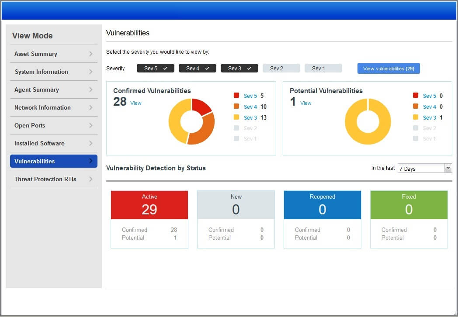Click yellow Sev 3 swatch in Confirmed legend
458x317 pixels.
coord(236,117)
